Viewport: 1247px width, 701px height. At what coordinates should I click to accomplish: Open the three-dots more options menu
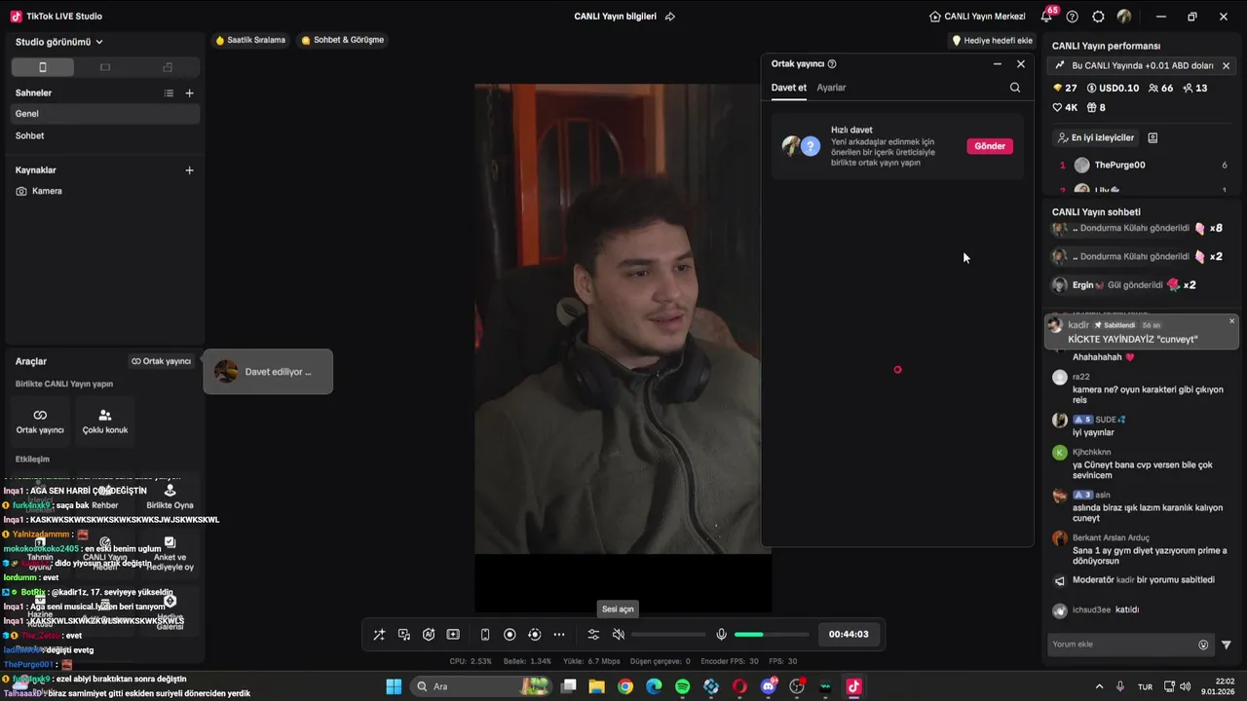(559, 635)
